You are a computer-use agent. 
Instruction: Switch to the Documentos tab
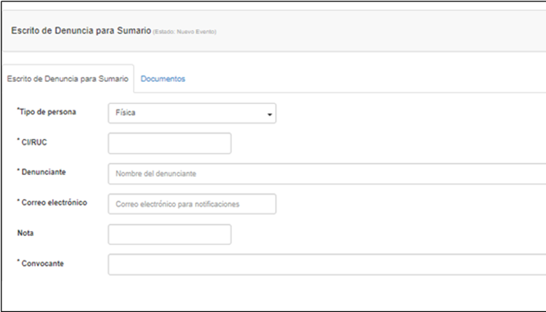(162, 79)
